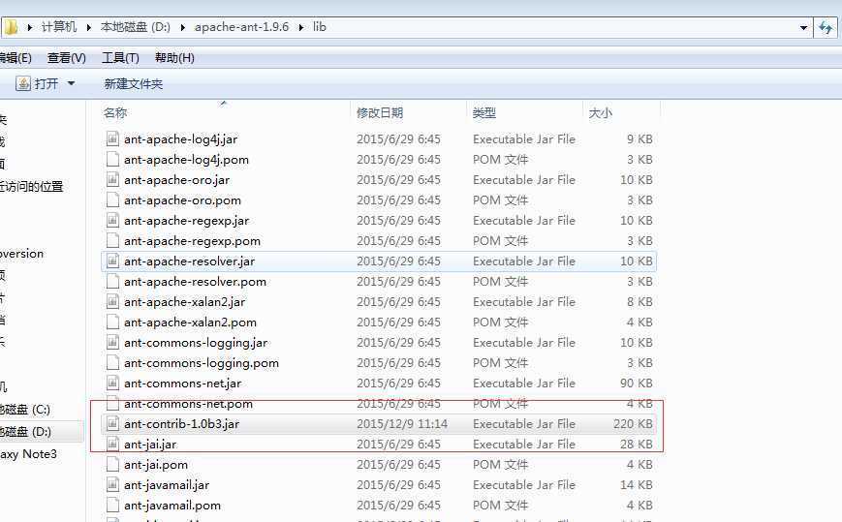The width and height of the screenshot is (842, 522).
Task: Click the ant-commons-logging.pom file icon
Action: tap(112, 363)
